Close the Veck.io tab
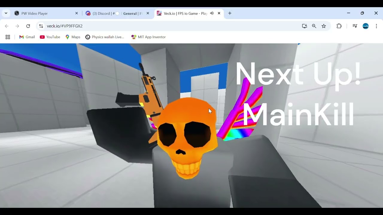Viewport: 383px width, 215px height. point(219,13)
